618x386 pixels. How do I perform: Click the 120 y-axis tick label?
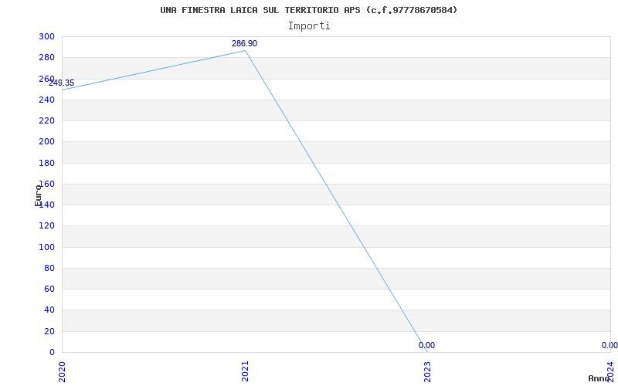pos(46,225)
